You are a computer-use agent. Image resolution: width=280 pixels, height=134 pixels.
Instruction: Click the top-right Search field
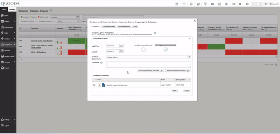tap(257, 4)
